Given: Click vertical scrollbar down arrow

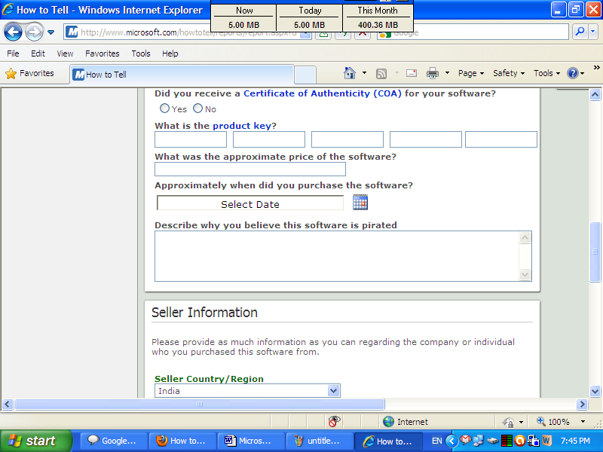Looking at the screenshot, I should [595, 391].
